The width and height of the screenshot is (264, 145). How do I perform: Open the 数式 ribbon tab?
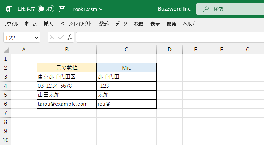(x=104, y=24)
